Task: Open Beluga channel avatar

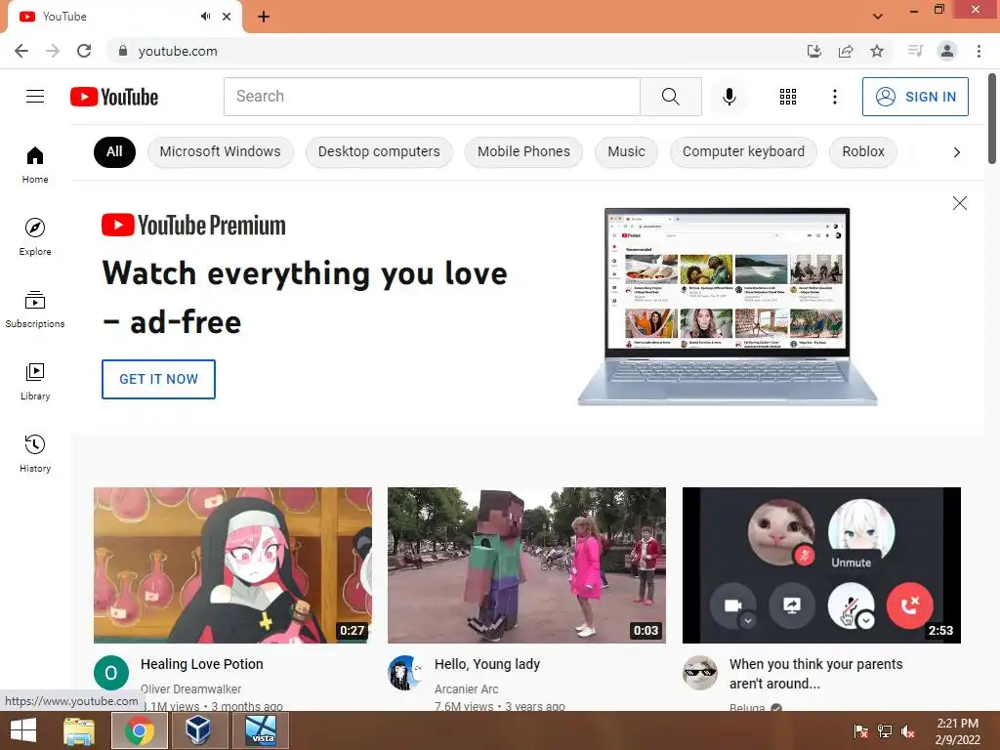Action: 699,673
